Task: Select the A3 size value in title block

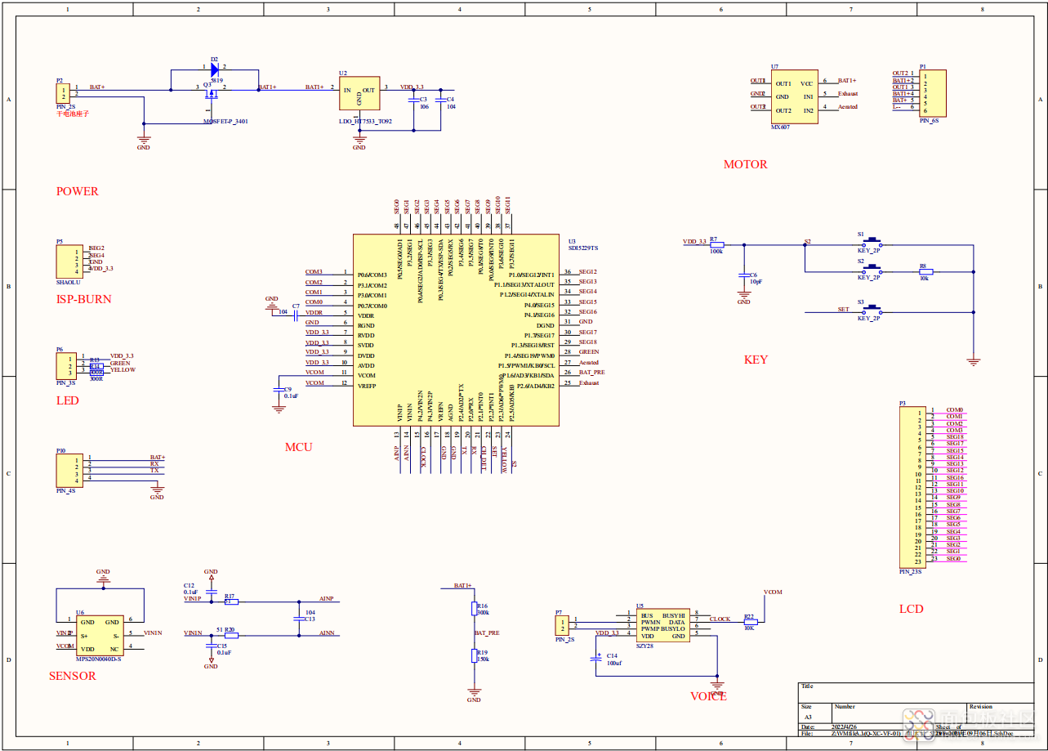Action: tap(808, 716)
